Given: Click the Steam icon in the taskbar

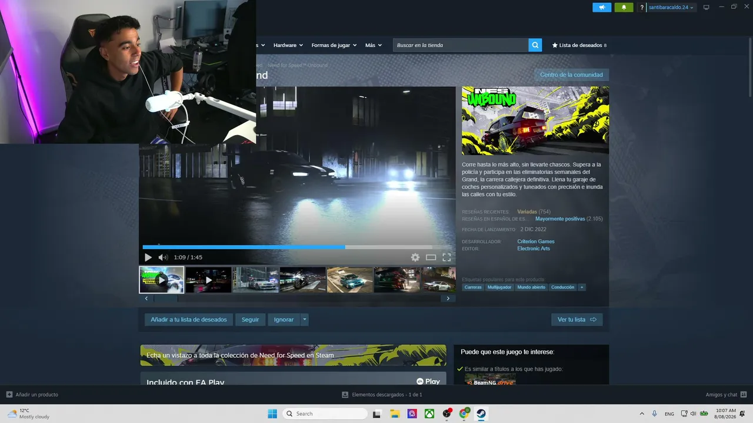Looking at the screenshot, I should (x=481, y=414).
